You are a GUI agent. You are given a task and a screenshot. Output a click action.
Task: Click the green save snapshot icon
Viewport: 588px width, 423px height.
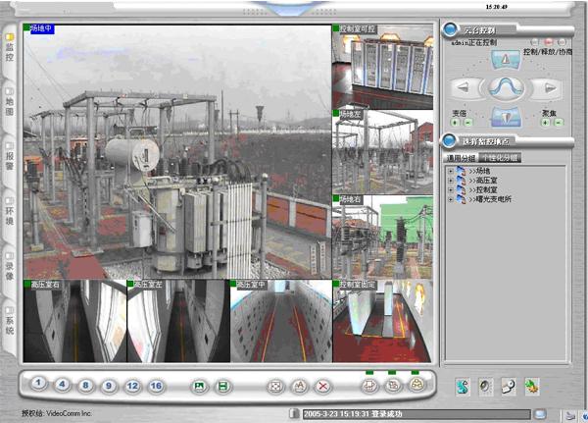click(223, 386)
